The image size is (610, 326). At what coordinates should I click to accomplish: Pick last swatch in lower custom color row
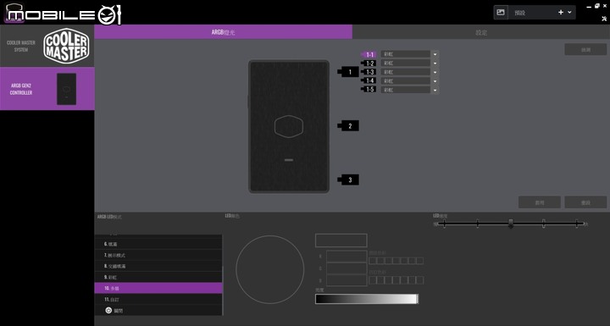tap(419, 280)
